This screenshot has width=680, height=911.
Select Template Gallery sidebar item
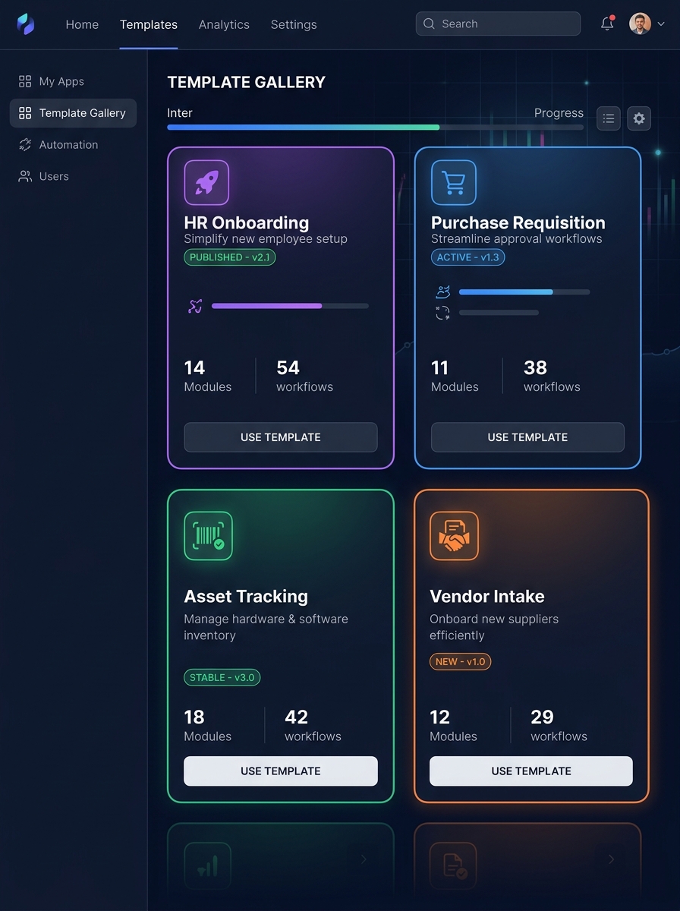tap(73, 113)
